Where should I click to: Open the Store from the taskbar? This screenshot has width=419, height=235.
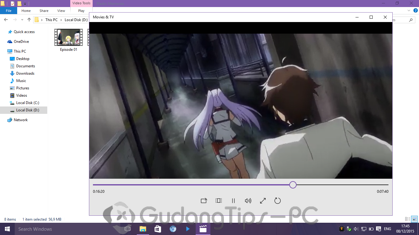pyautogui.click(x=158, y=229)
